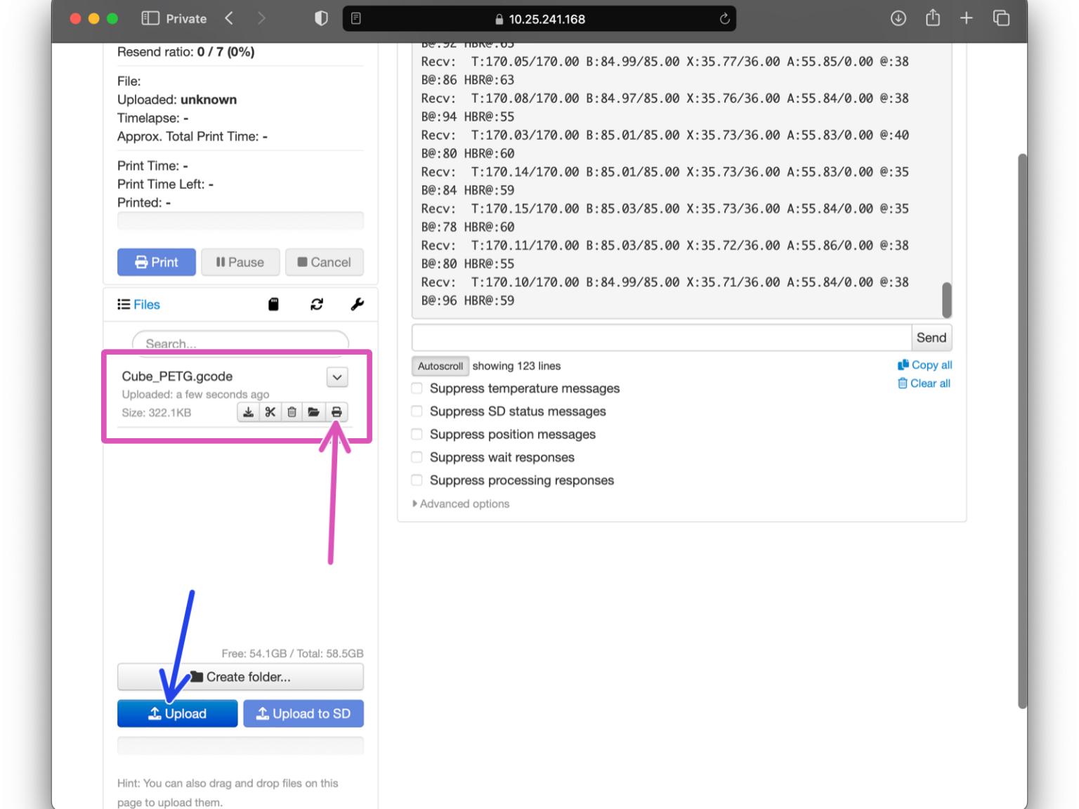1079x809 pixels.
Task: Click the Safari sidebar toggle icon
Action: (150, 19)
